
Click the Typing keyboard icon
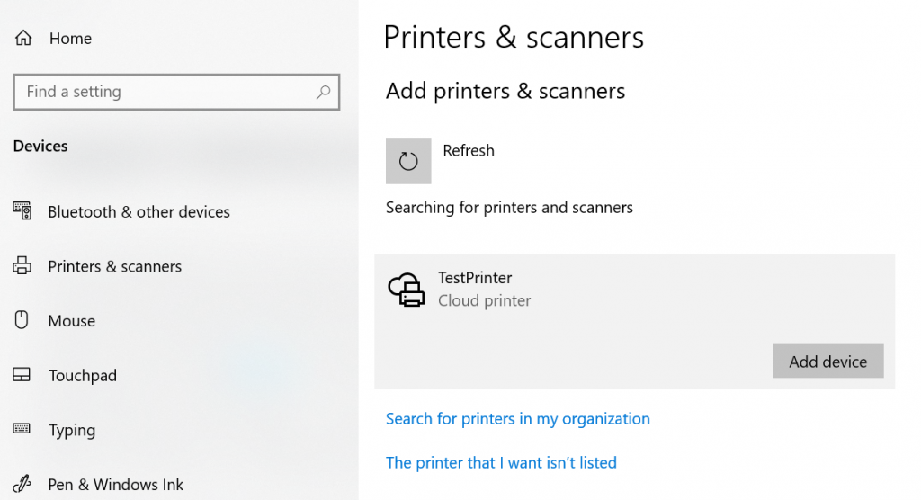(22, 428)
